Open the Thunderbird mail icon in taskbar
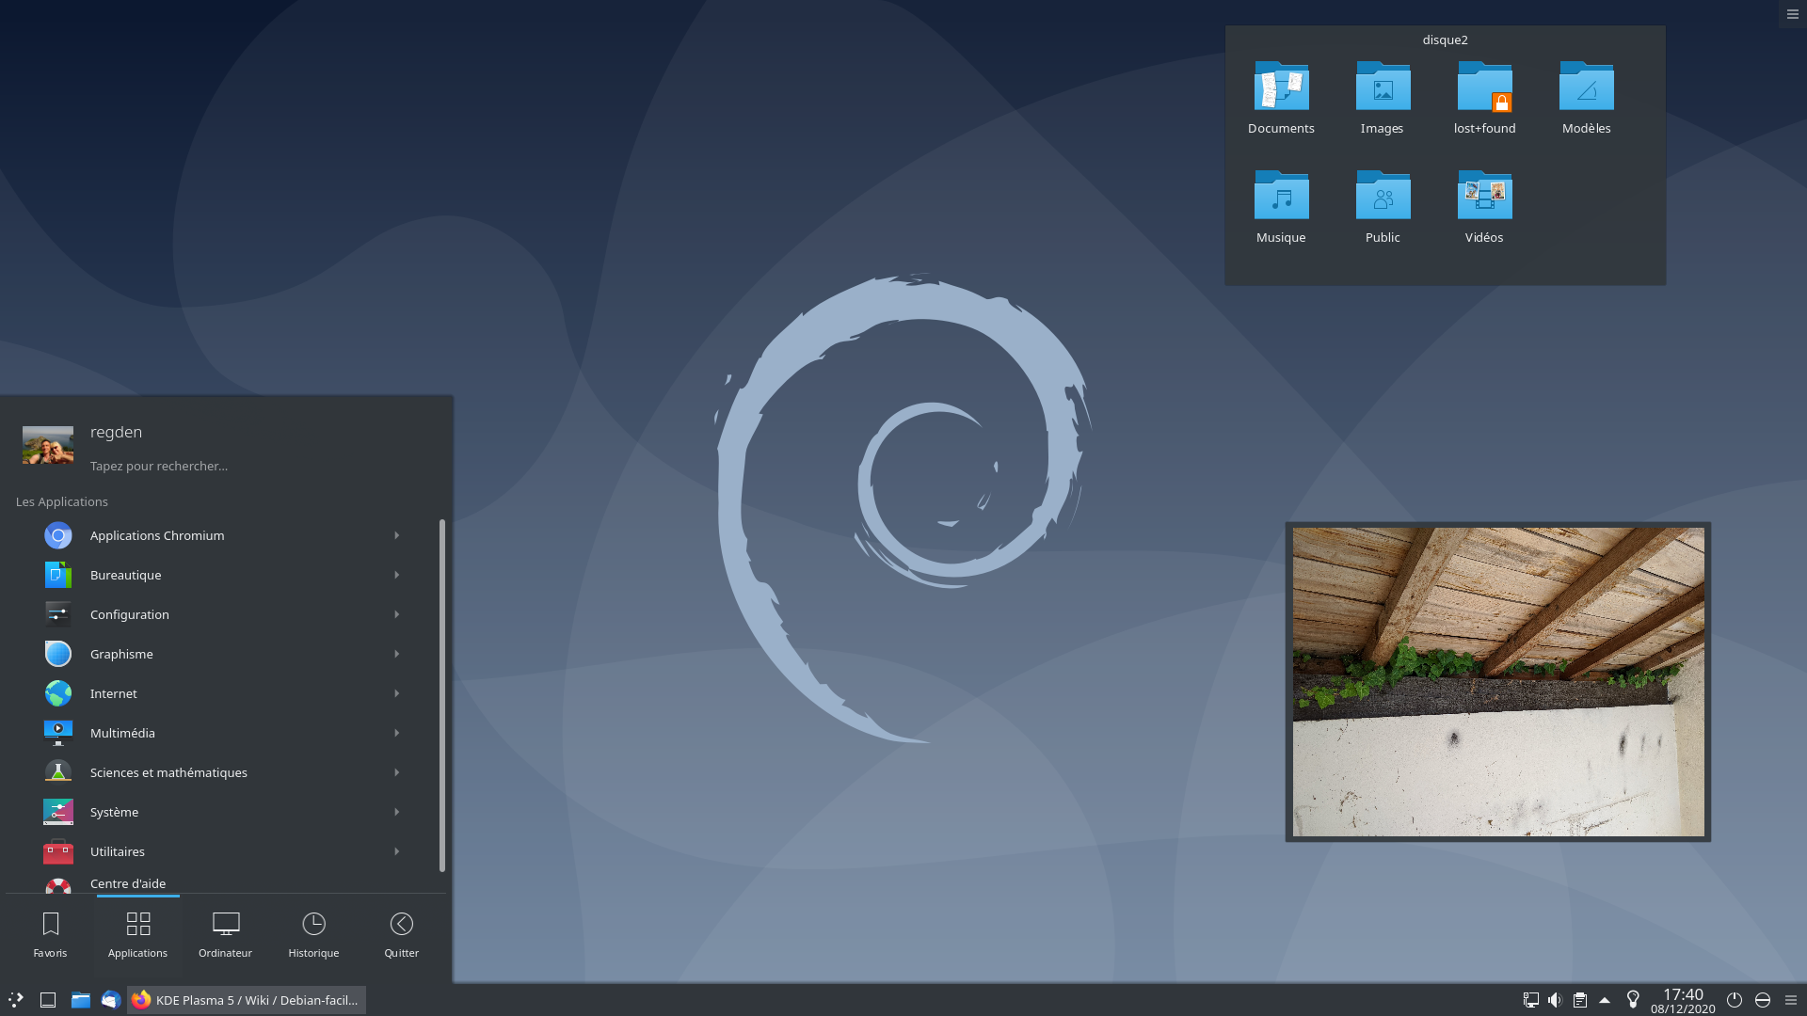Viewport: 1807px width, 1016px height. tap(111, 1000)
